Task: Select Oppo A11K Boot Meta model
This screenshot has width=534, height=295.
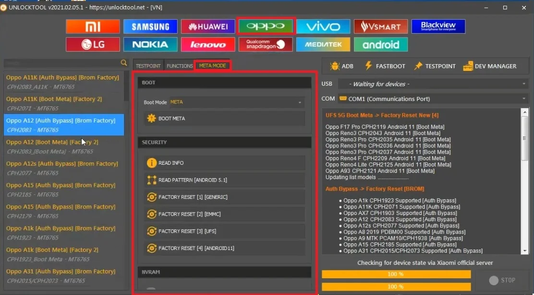Action: 64,103
